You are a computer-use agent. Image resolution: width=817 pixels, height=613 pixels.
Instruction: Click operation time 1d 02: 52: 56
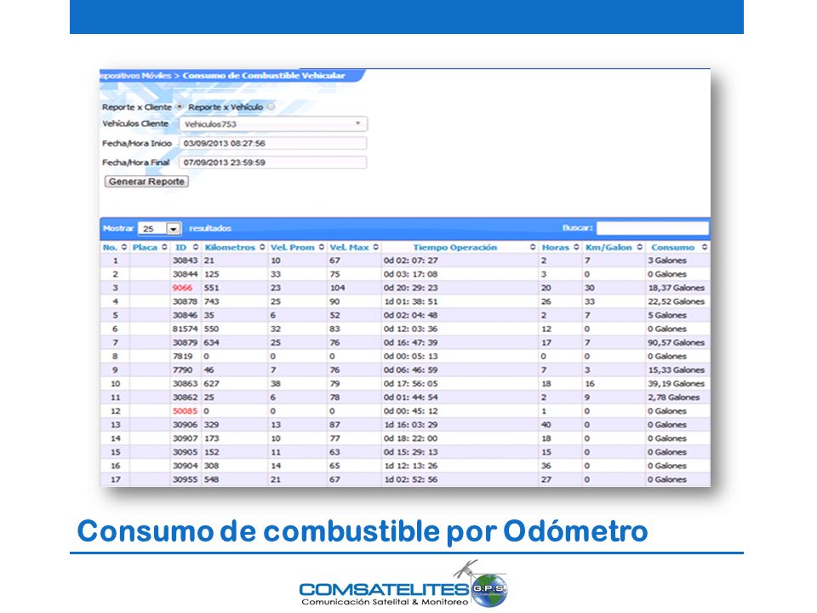click(x=410, y=479)
